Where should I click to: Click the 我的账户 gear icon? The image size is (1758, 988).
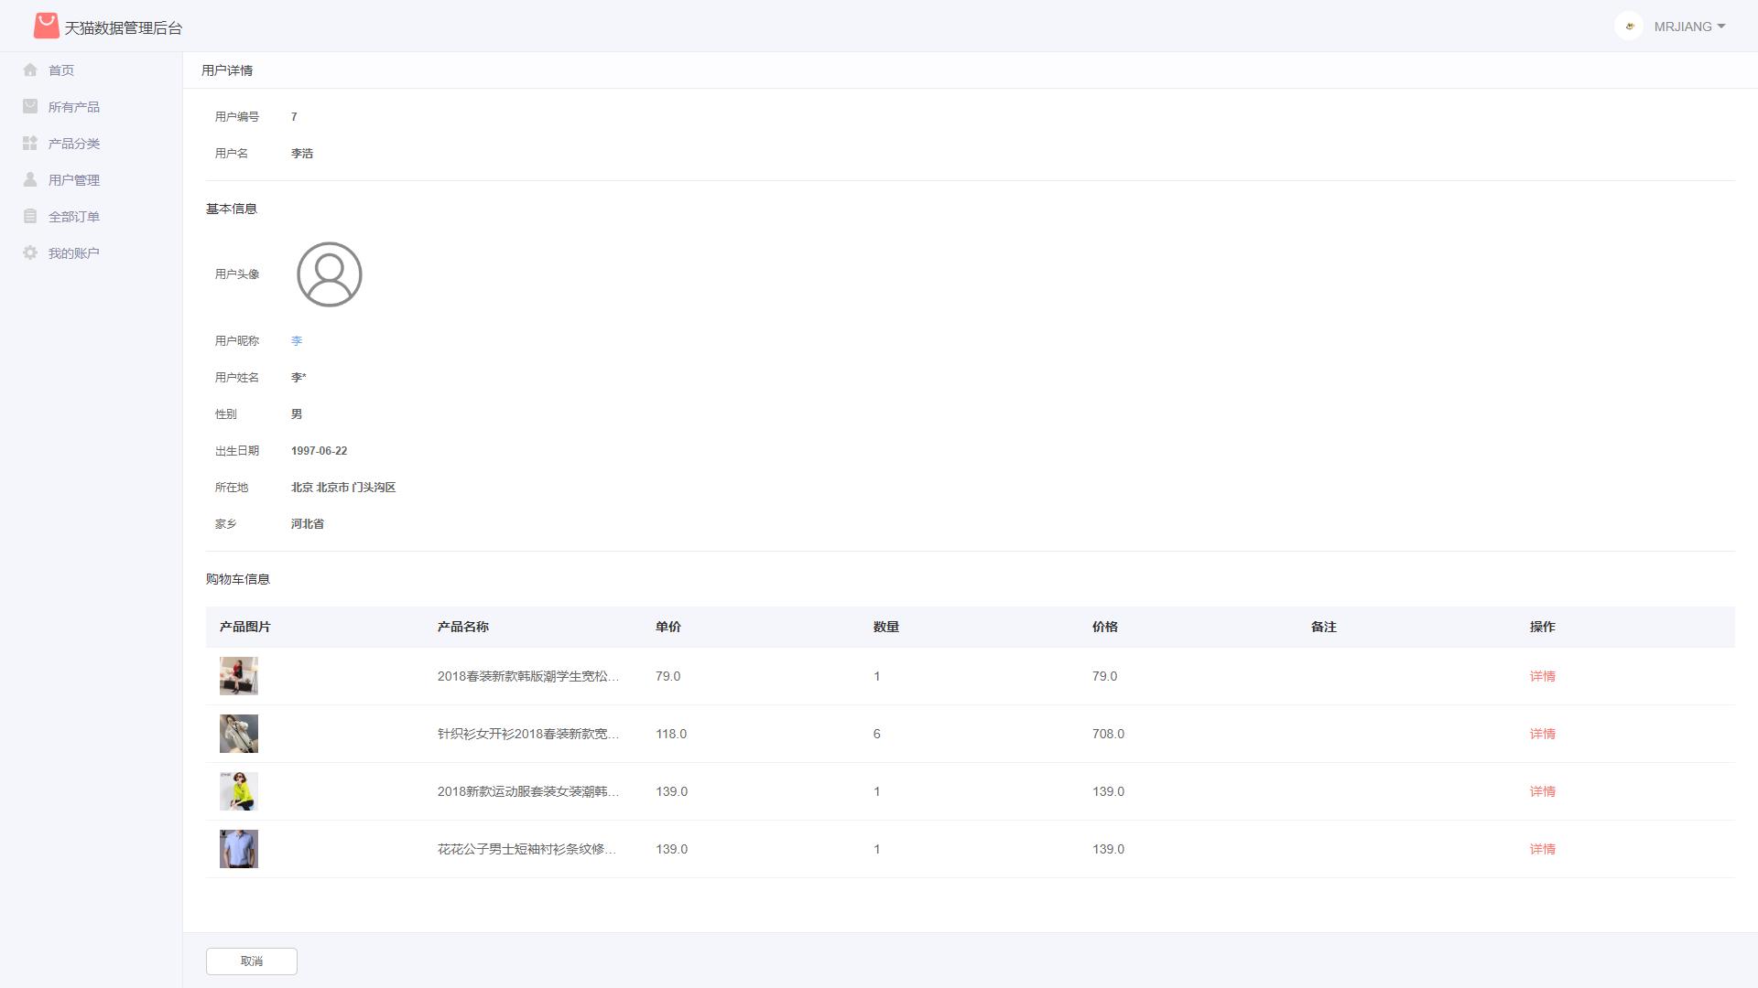point(30,252)
